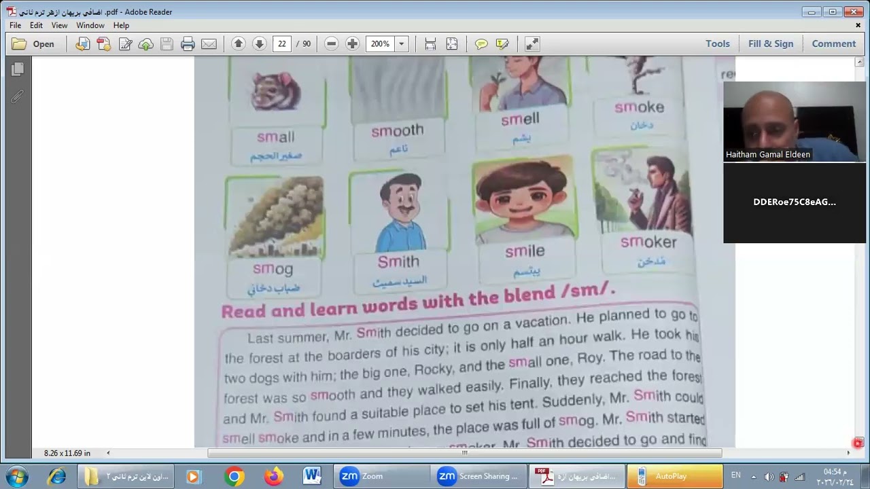Viewport: 870px width, 489px height.
Task: Open the Windows Start button
Action: coord(16,476)
